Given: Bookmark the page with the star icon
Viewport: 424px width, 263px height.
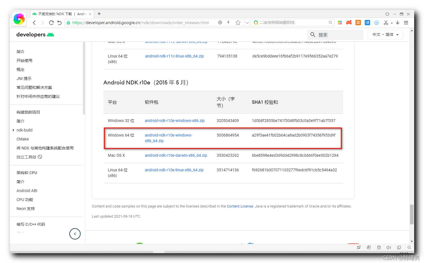Looking at the screenshot, I should tap(238, 23).
